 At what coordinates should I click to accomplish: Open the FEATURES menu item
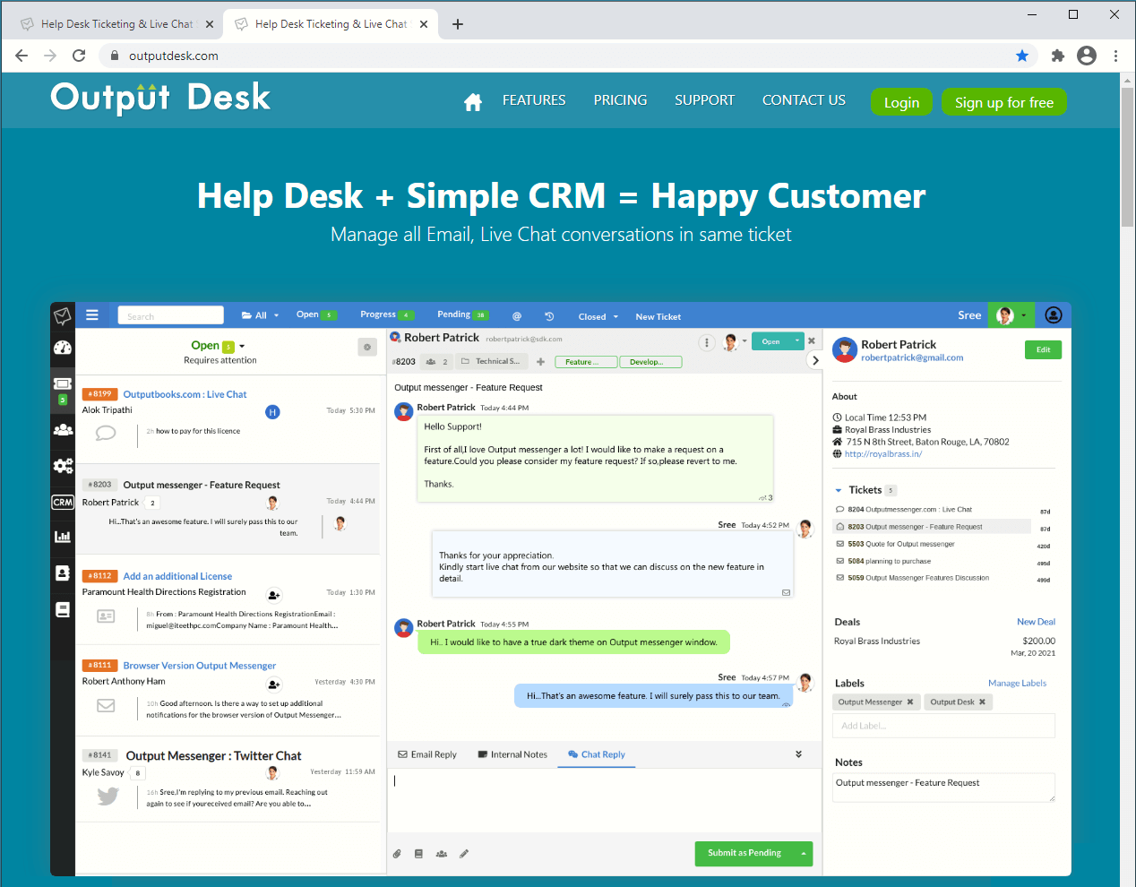(534, 100)
